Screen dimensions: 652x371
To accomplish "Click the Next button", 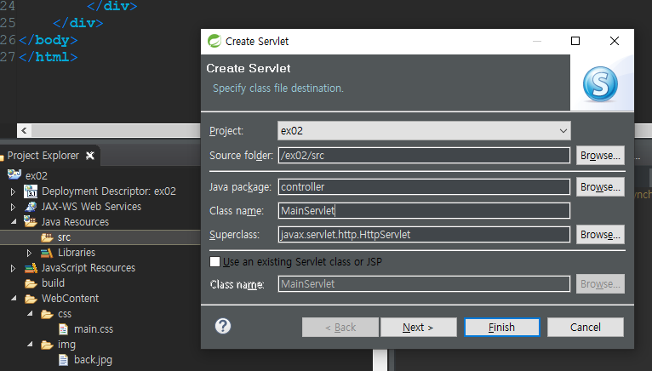I will [418, 328].
